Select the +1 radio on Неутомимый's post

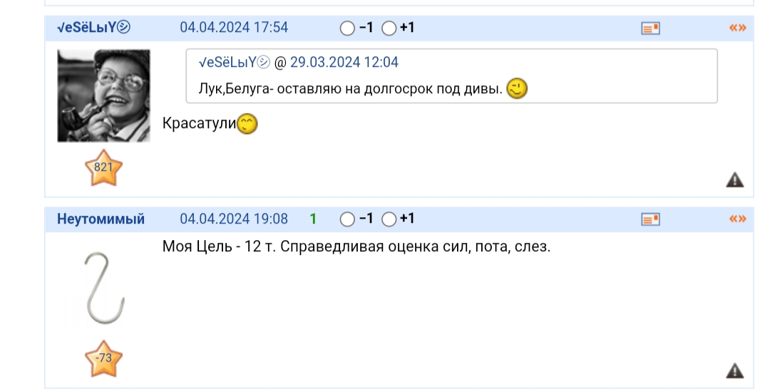pos(389,219)
